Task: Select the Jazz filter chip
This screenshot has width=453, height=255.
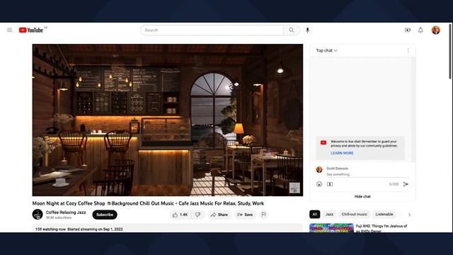Action: 329,214
